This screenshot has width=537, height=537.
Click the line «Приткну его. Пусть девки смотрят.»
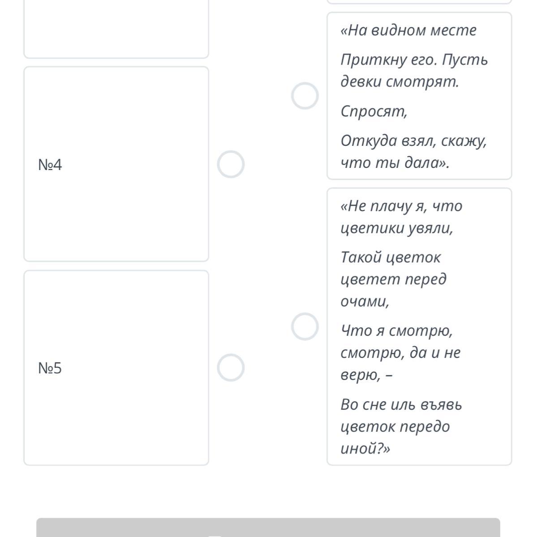pos(414,70)
